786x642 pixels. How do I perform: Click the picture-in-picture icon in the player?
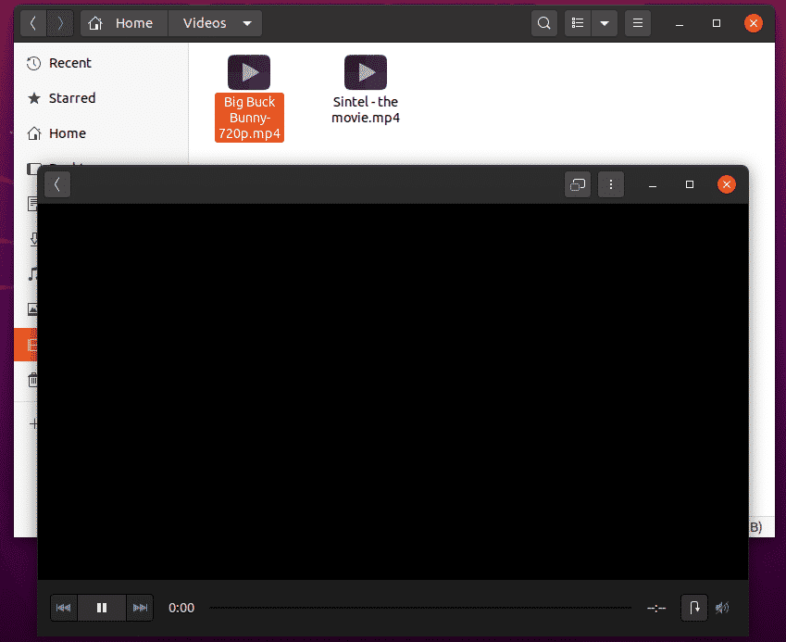[x=578, y=184]
